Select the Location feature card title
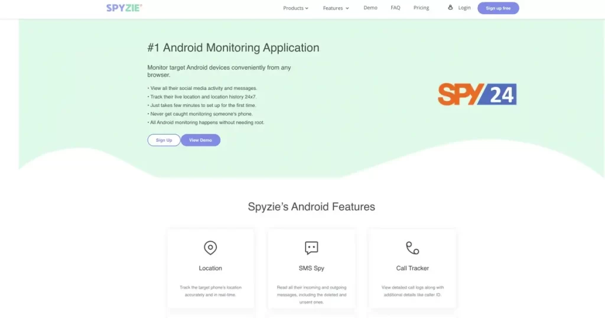This screenshot has width=605, height=318. point(210,268)
